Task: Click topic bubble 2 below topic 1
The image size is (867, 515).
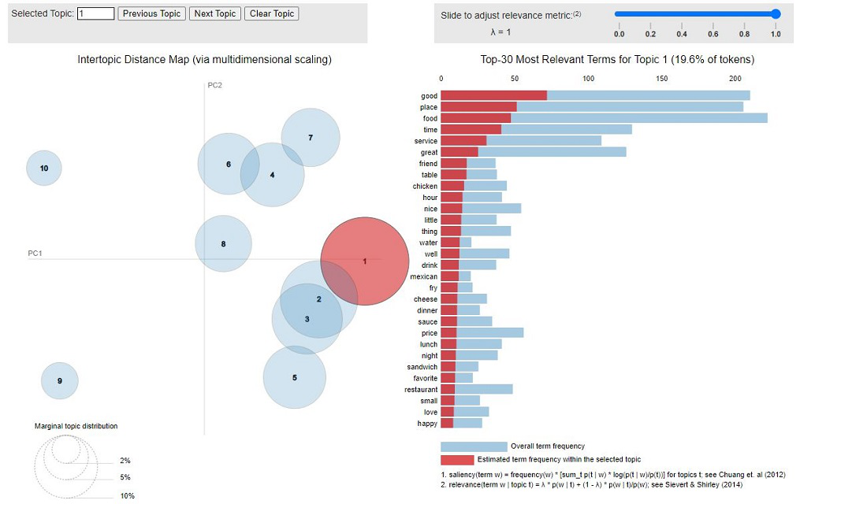Action: click(318, 299)
